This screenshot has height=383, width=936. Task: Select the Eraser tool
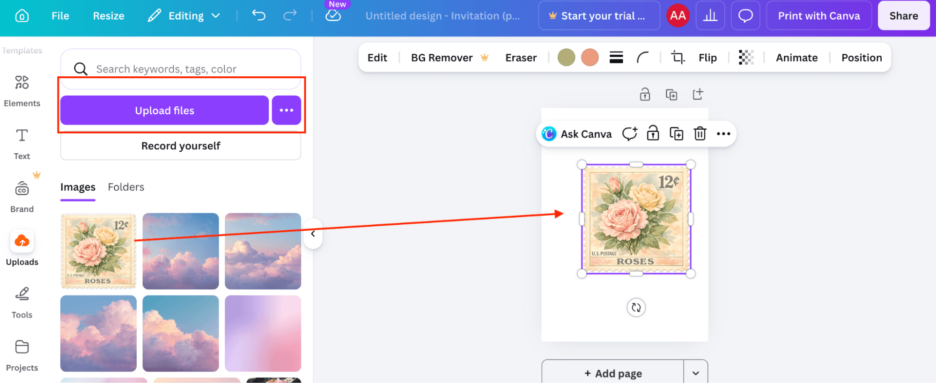pos(521,58)
